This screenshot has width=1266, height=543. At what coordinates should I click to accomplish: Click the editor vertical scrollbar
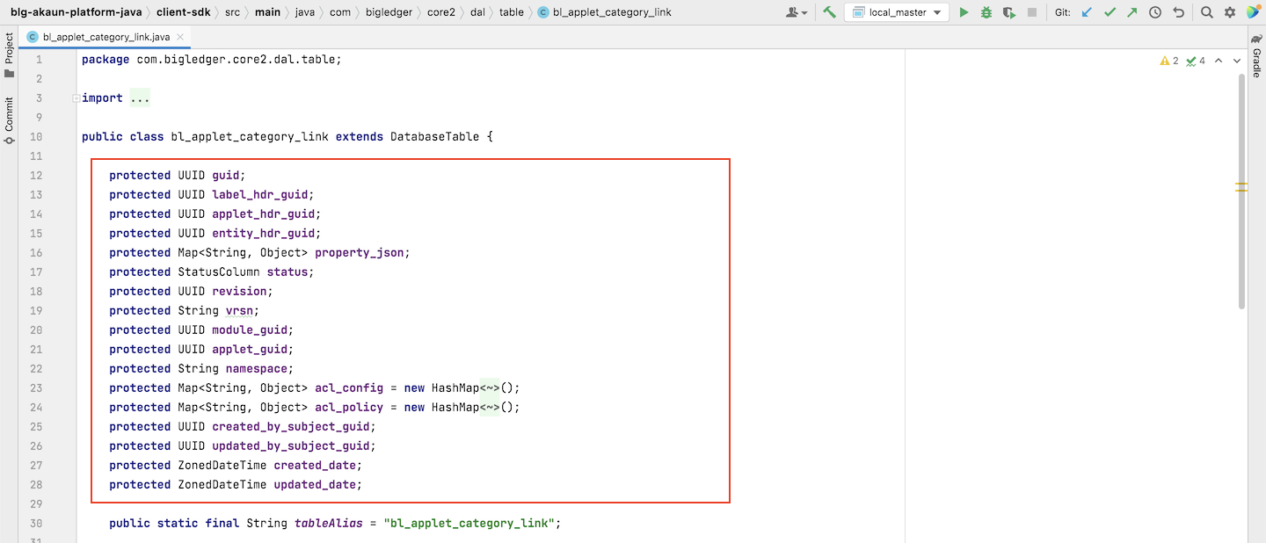[1241, 192]
